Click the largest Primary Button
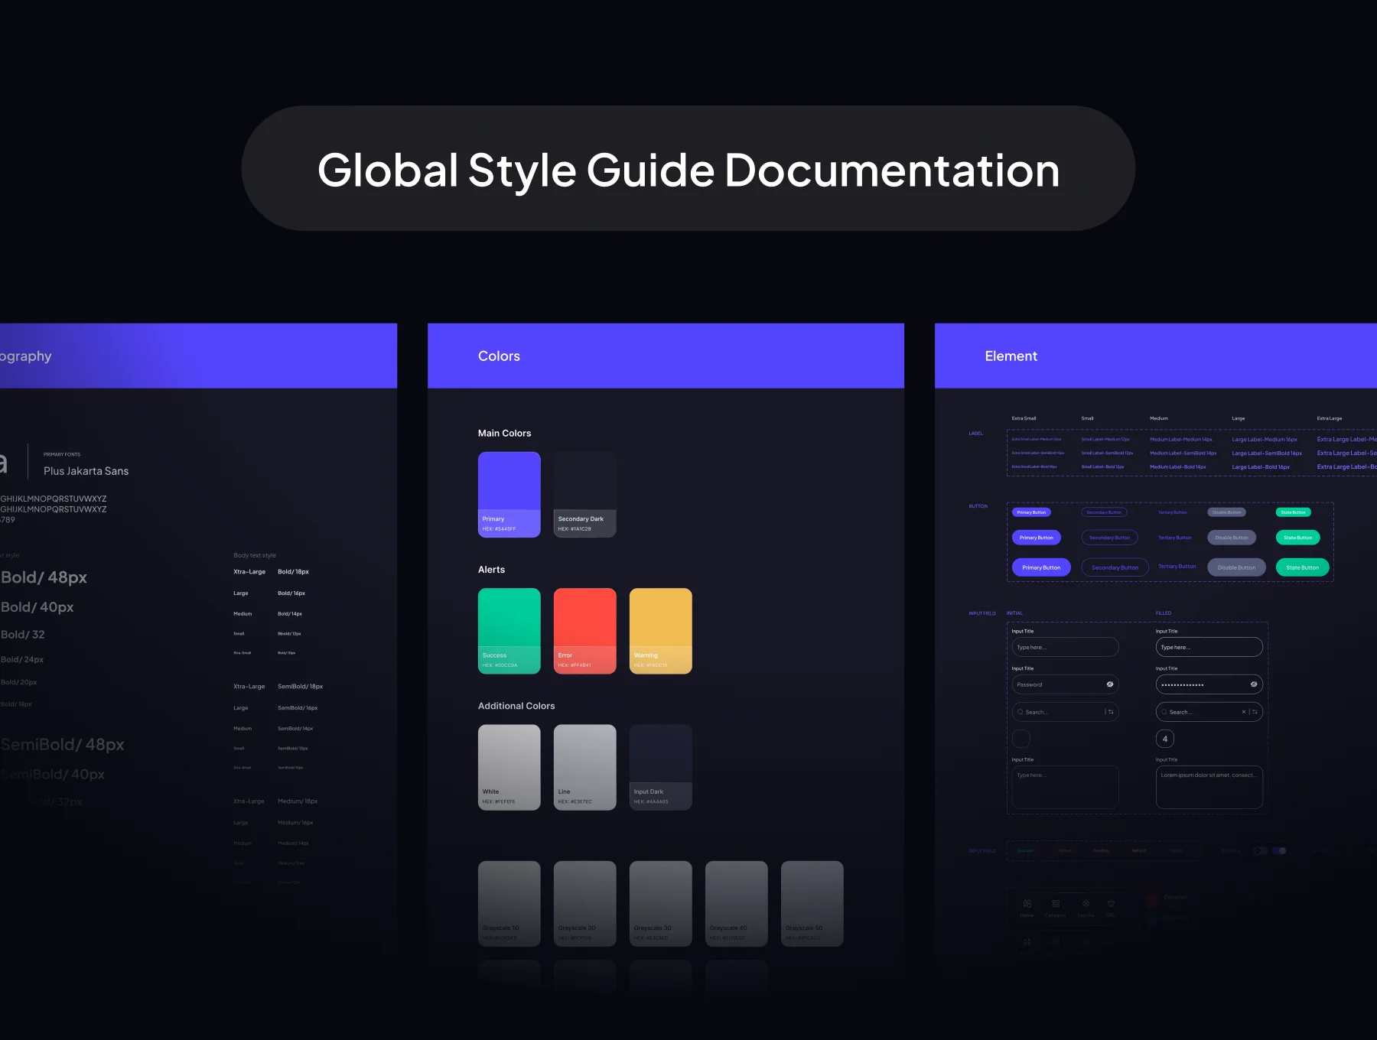Viewport: 1377px width, 1040px height. [1041, 567]
